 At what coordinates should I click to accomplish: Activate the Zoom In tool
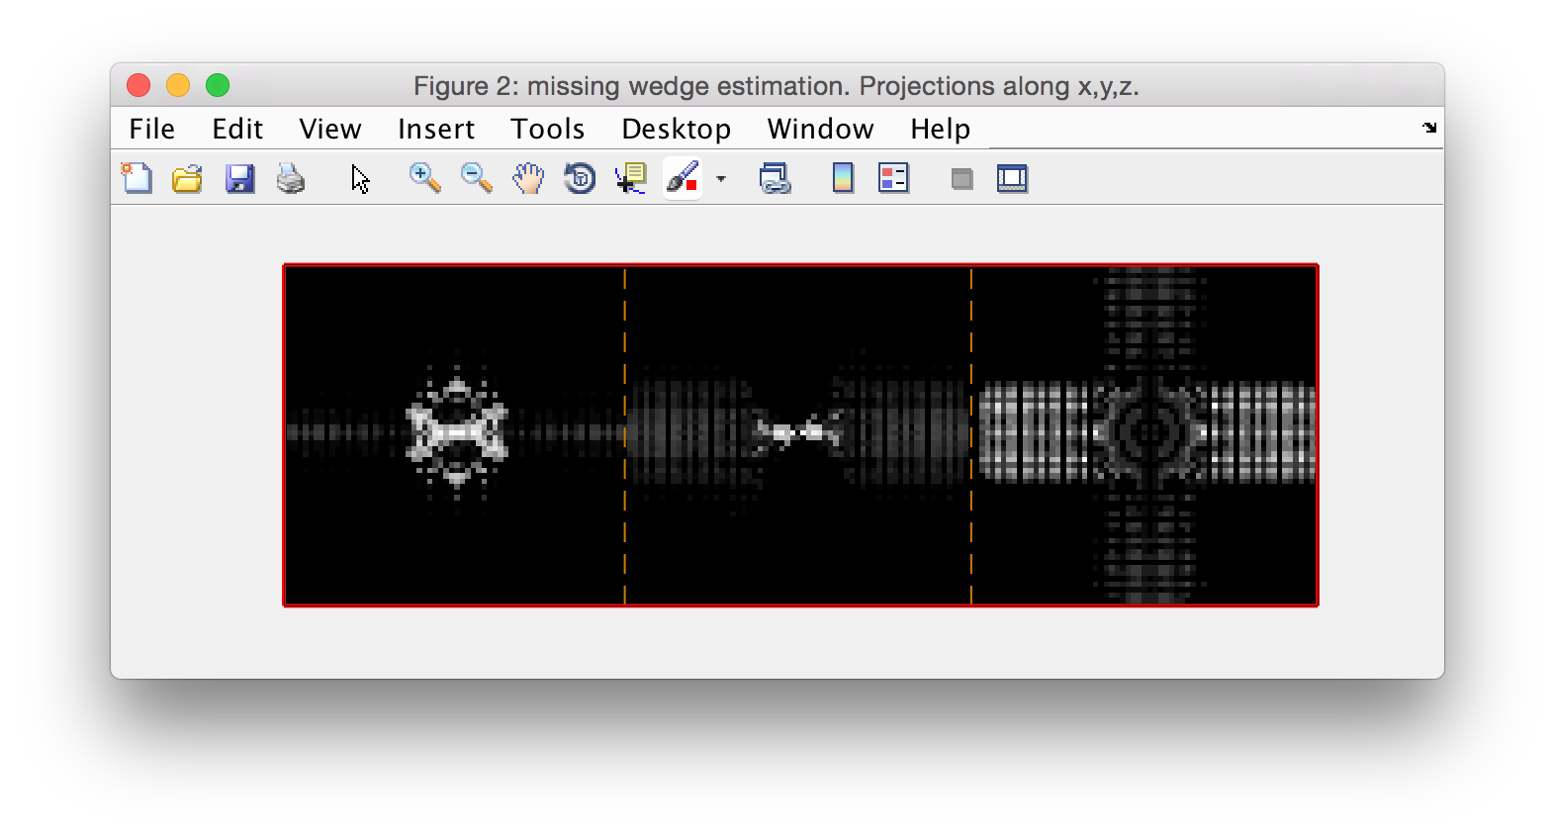[425, 179]
